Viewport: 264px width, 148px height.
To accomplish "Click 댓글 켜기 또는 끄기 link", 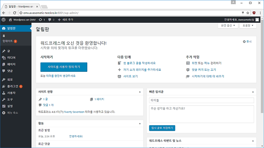I will (x=204, y=70).
